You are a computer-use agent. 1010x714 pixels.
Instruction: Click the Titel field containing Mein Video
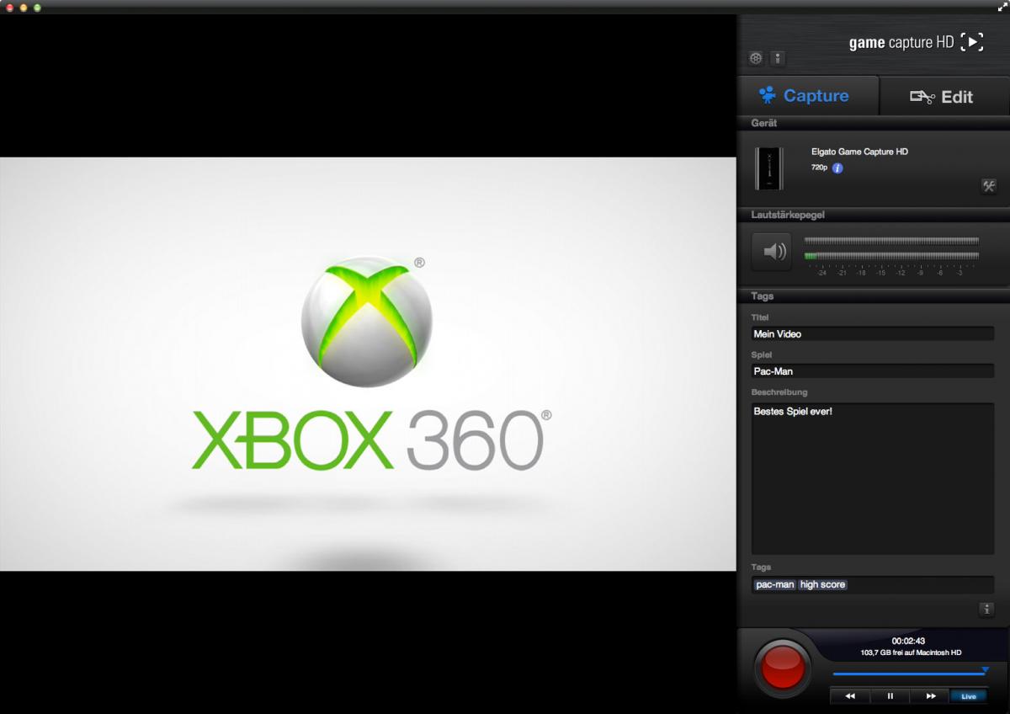point(873,333)
